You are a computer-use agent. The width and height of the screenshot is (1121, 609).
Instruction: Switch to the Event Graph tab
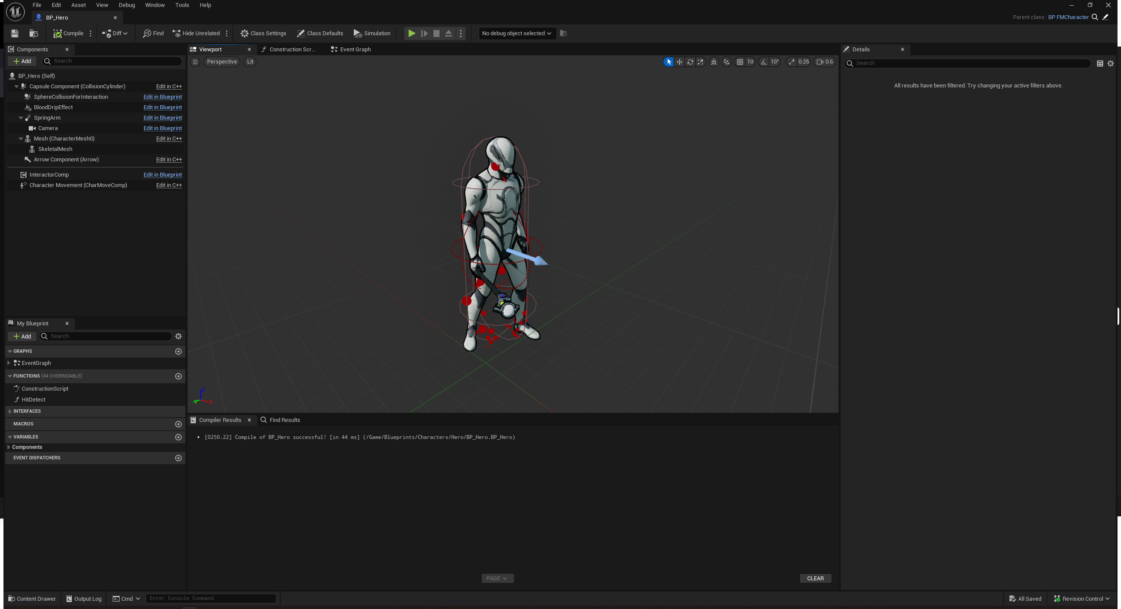pos(351,50)
